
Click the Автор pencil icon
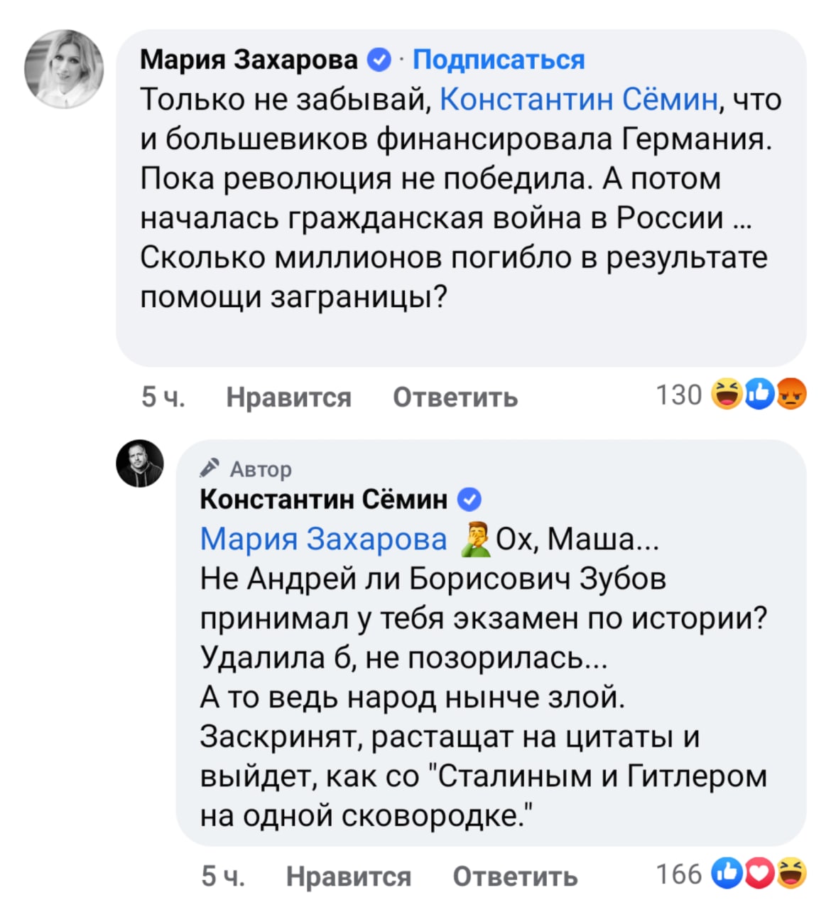211,469
